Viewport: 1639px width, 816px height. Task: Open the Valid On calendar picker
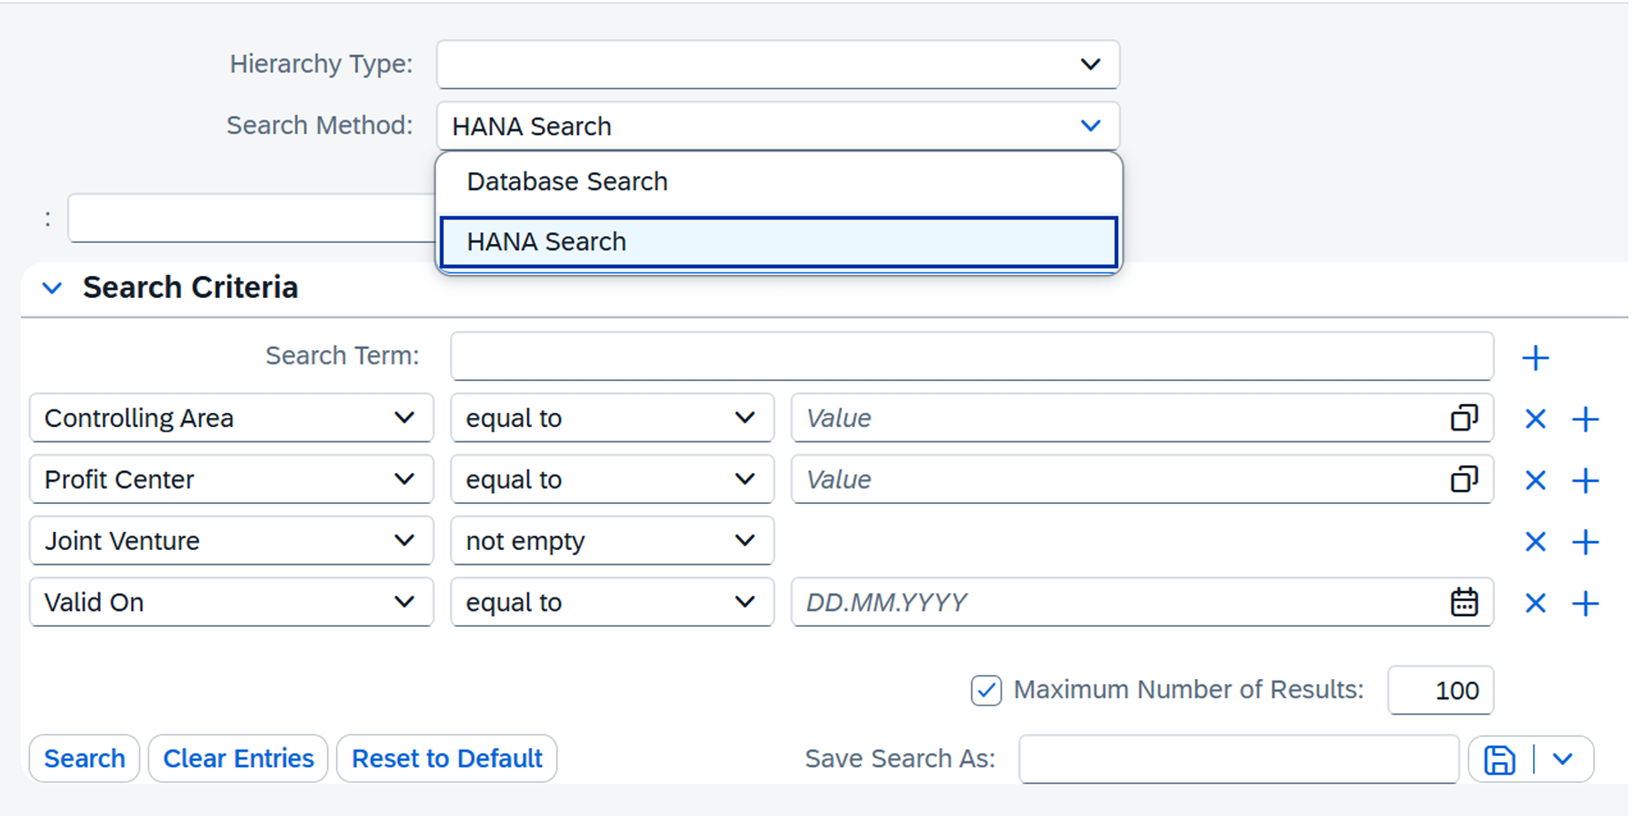(x=1463, y=603)
